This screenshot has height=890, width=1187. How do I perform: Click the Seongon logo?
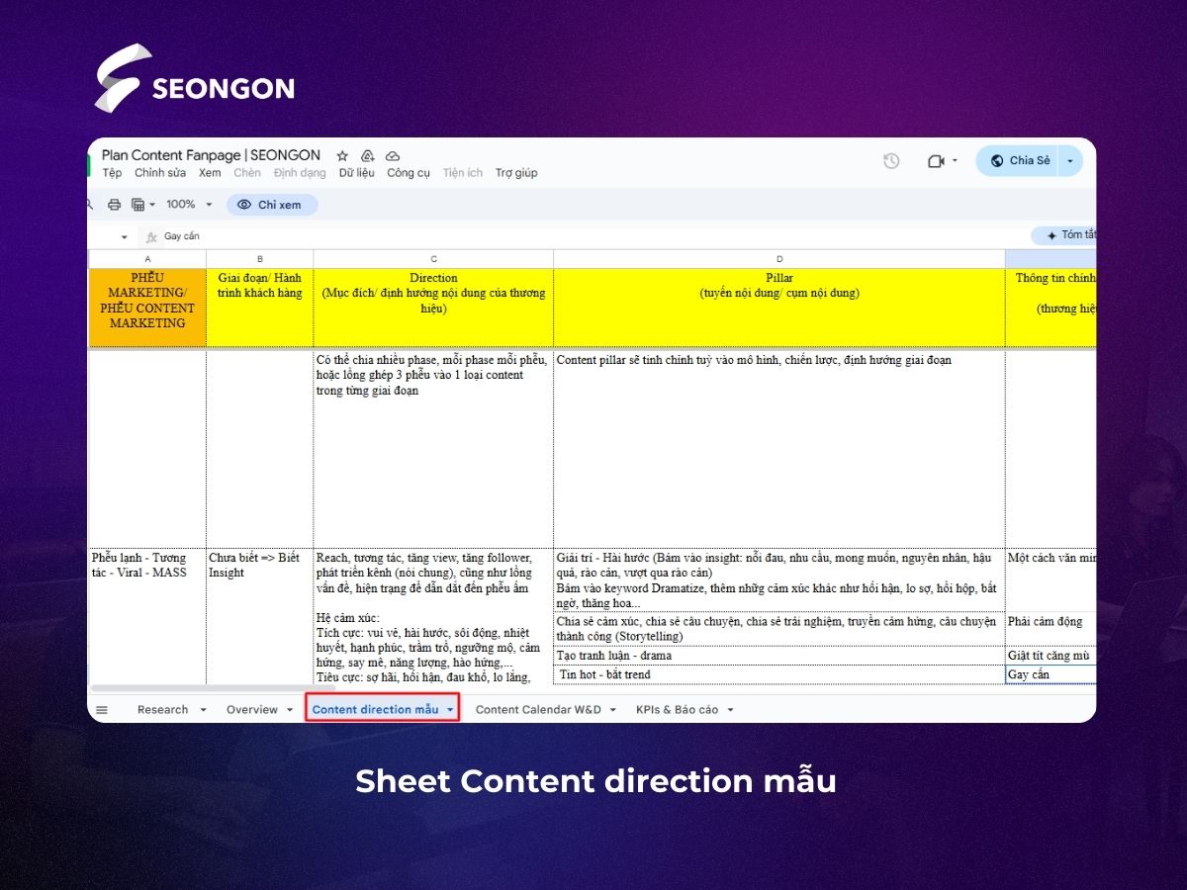tap(194, 77)
